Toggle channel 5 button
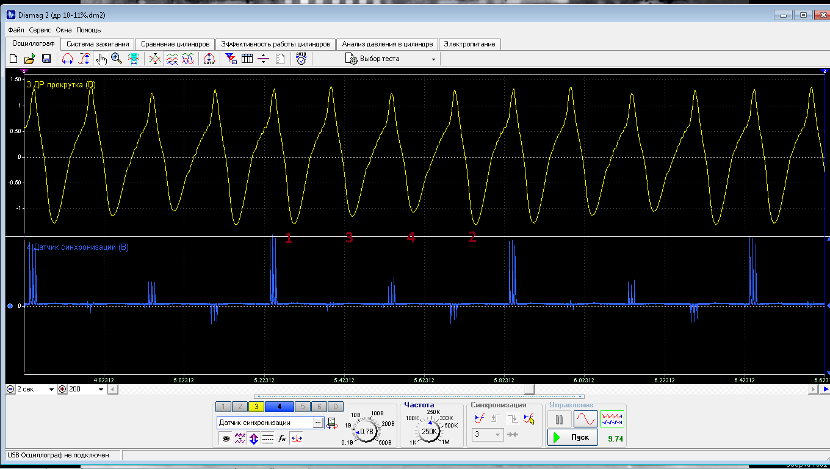The width and height of the screenshot is (830, 469). click(302, 406)
